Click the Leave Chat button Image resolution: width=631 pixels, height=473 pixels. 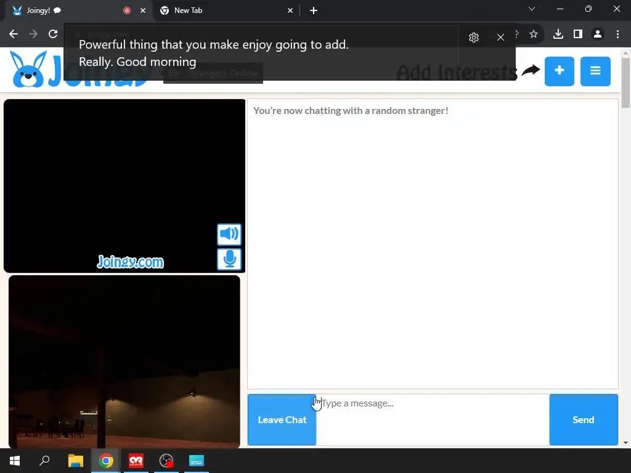pyautogui.click(x=282, y=419)
